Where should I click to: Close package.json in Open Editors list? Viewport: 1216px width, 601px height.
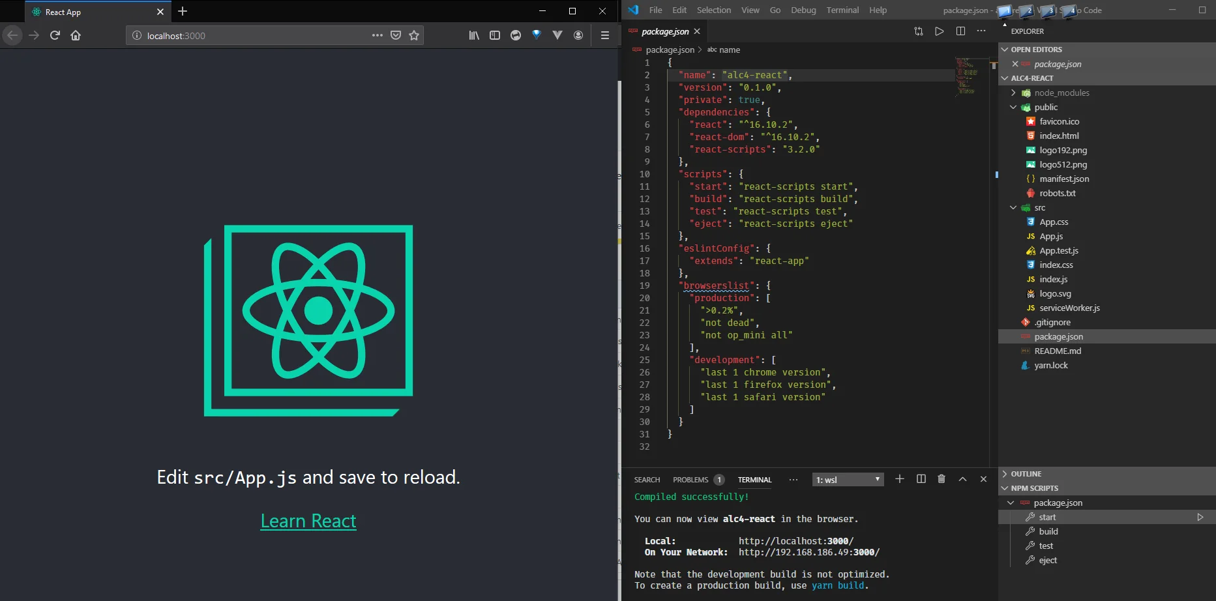point(1015,64)
